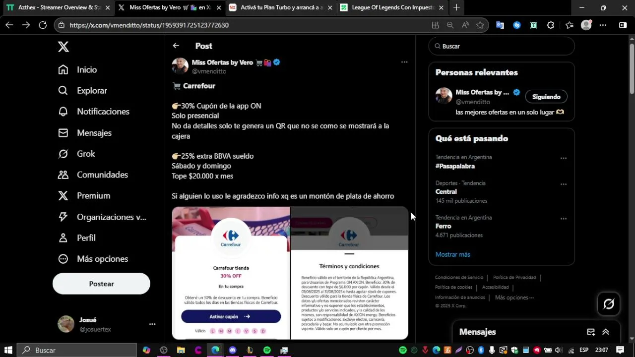Image resolution: width=635 pixels, height=357 pixels.
Task: Go back in browser
Action: tap(9, 25)
